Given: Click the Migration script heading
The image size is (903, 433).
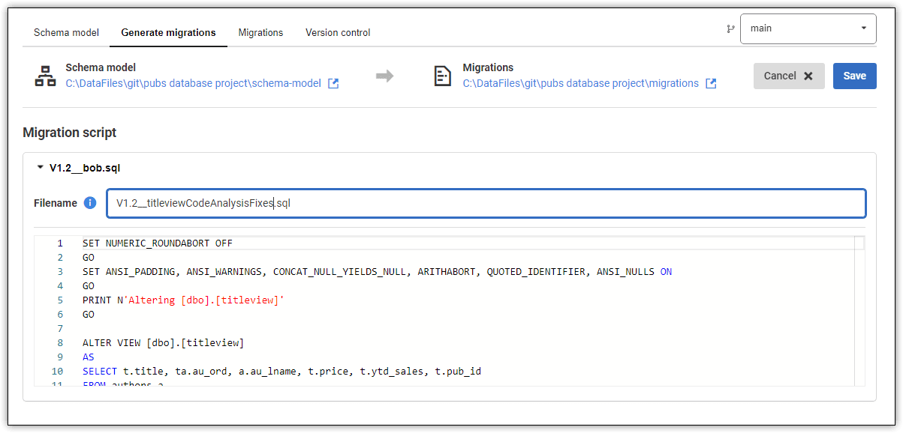Looking at the screenshot, I should 70,133.
